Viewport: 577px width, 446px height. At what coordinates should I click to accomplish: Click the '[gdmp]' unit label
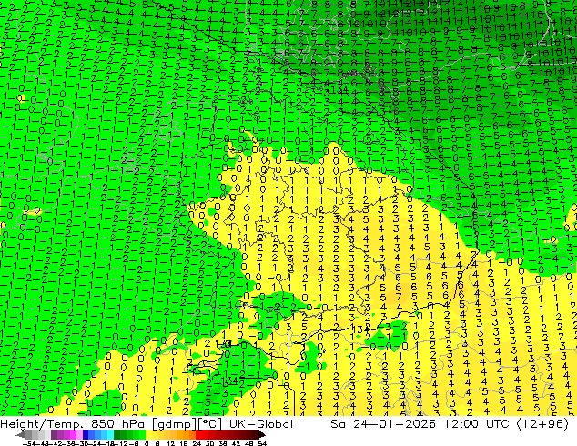[x=175, y=424]
